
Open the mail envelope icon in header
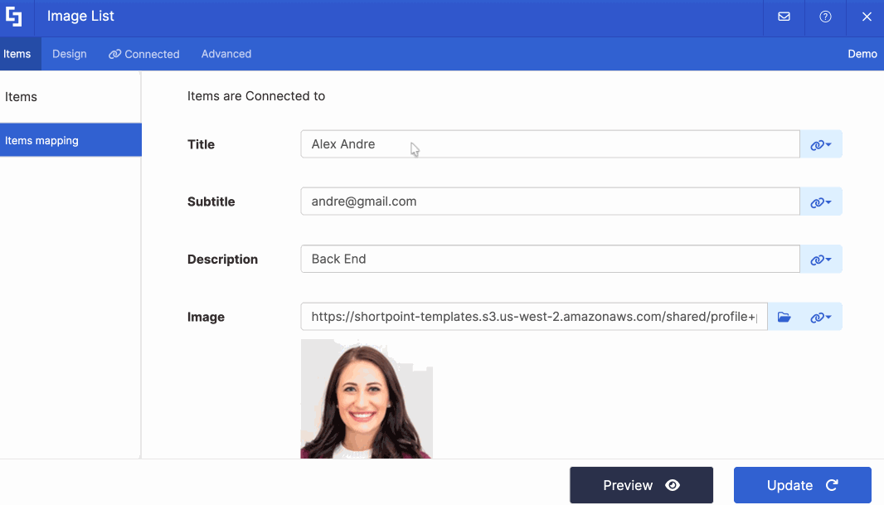click(784, 17)
